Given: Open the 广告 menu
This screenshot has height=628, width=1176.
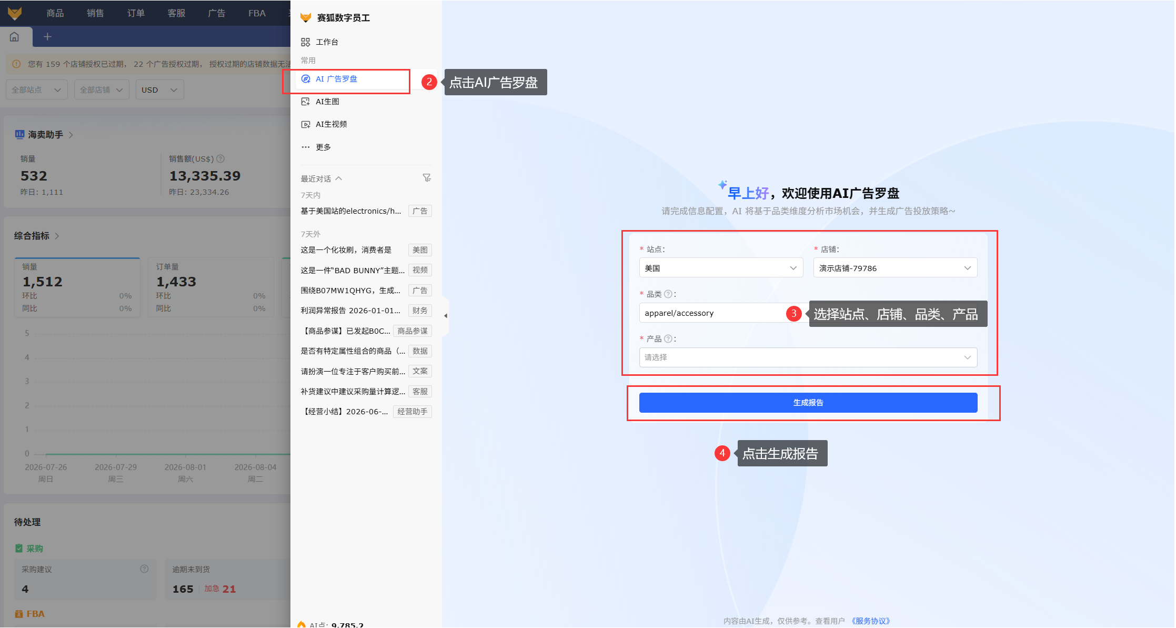Looking at the screenshot, I should [216, 13].
